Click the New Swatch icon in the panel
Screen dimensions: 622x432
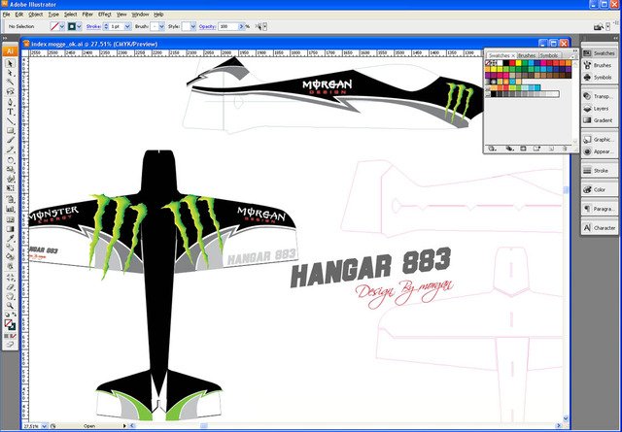pyautogui.click(x=551, y=149)
